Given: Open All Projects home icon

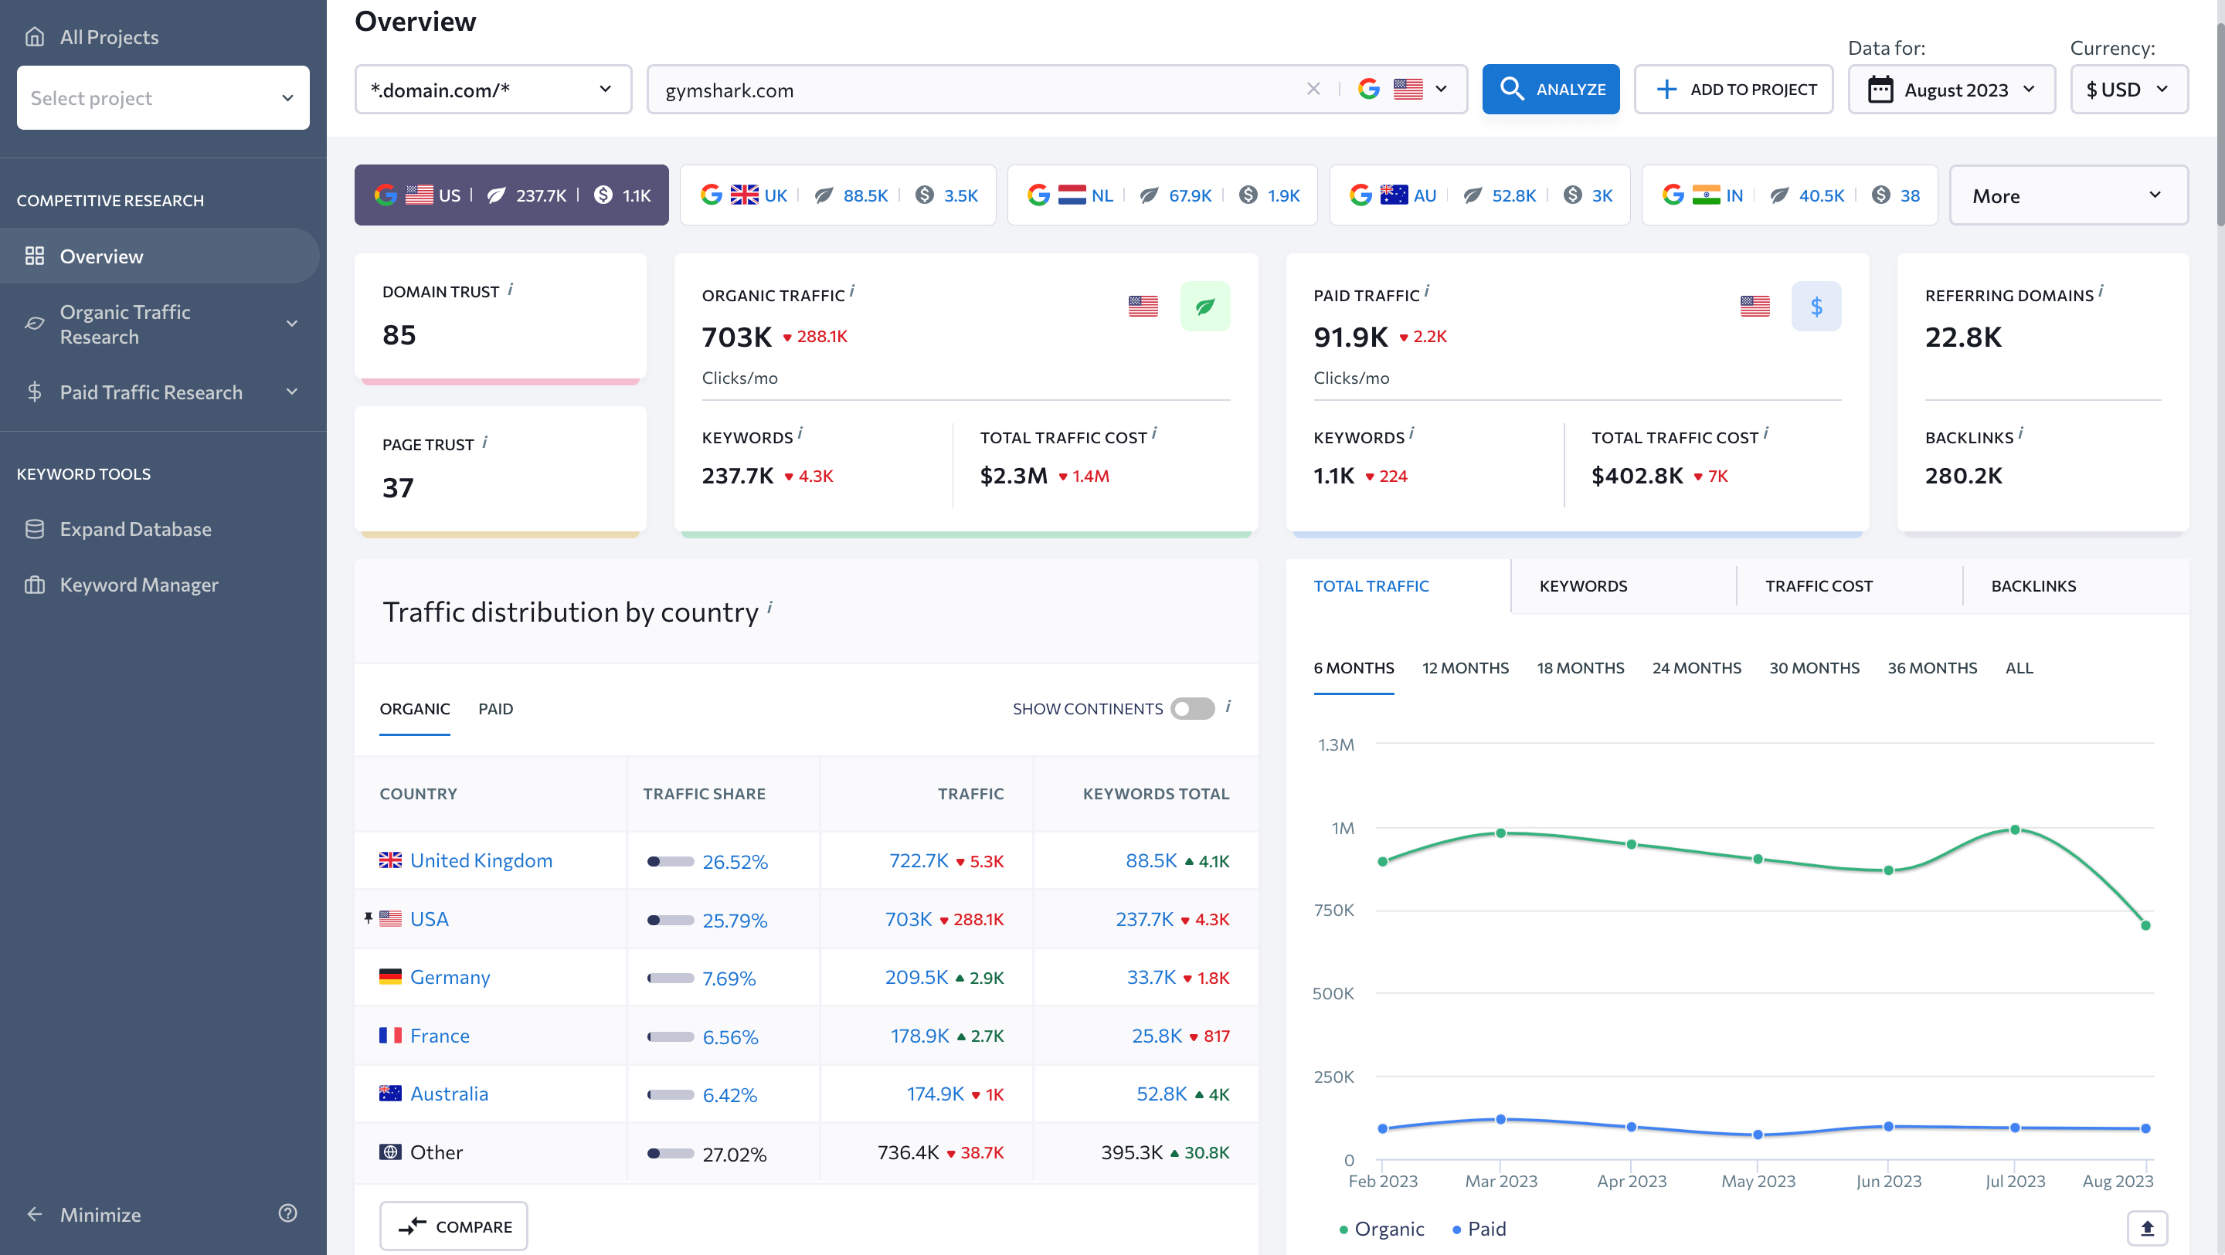Looking at the screenshot, I should pos(35,36).
